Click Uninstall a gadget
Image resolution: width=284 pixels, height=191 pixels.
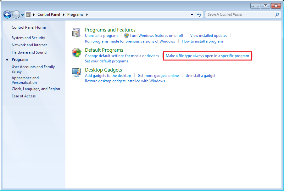[201, 76]
